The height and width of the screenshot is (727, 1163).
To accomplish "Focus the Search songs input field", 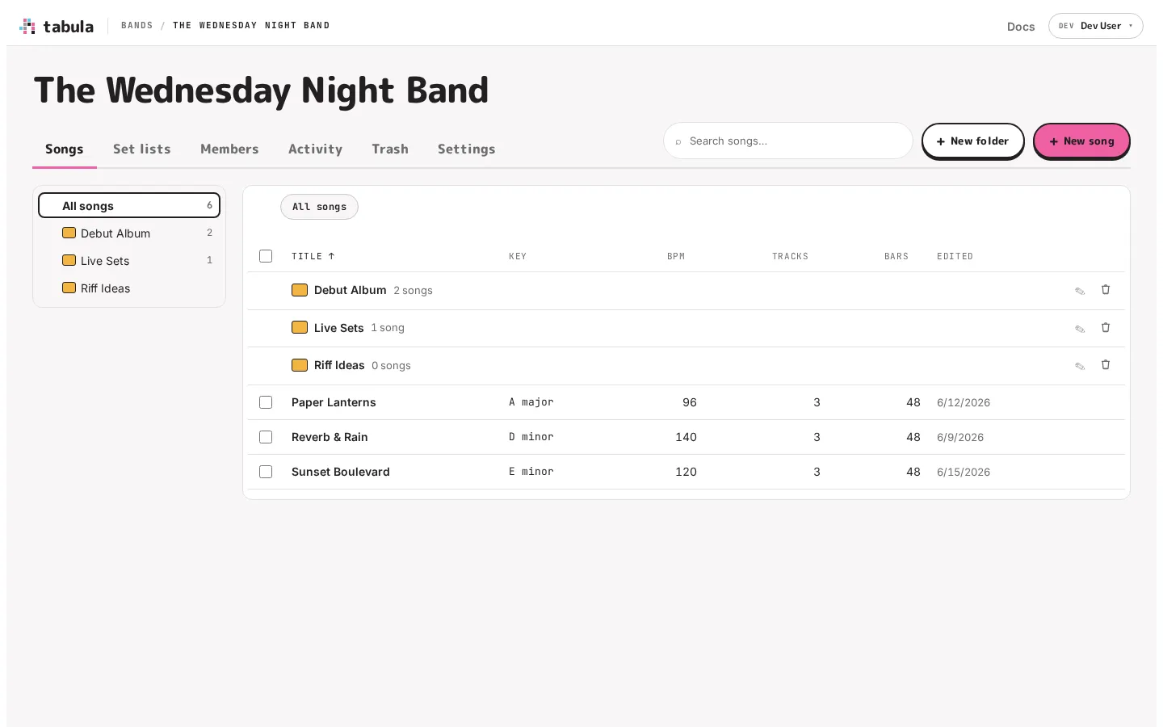I will (x=788, y=141).
